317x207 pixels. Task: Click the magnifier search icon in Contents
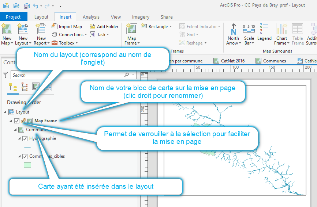(127, 75)
